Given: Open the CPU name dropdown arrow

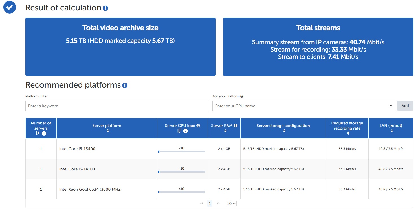Looking at the screenshot, I should tap(390, 106).
